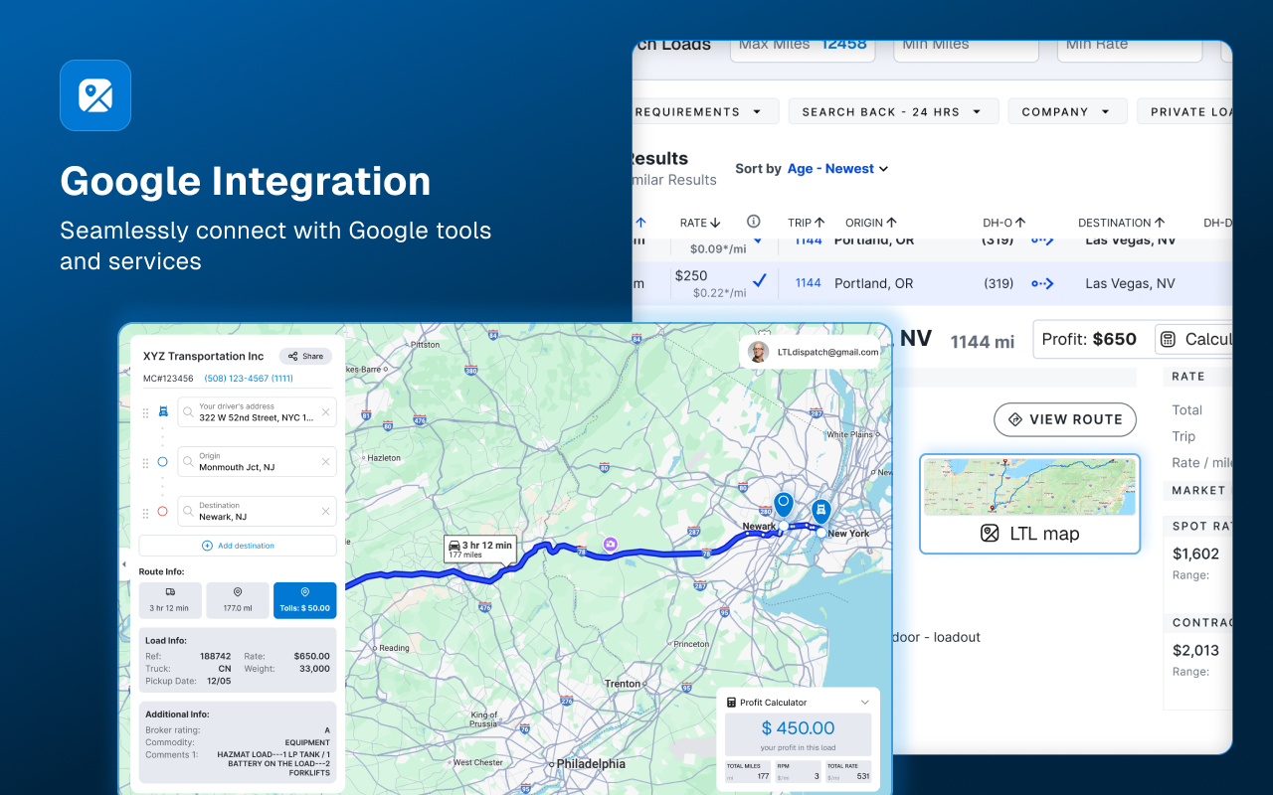
Task: Click the drag handle of Destination row
Action: (x=146, y=512)
